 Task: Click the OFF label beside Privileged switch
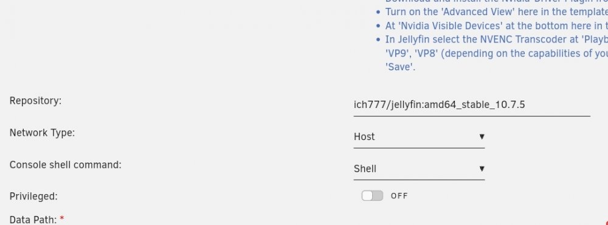(x=399, y=196)
